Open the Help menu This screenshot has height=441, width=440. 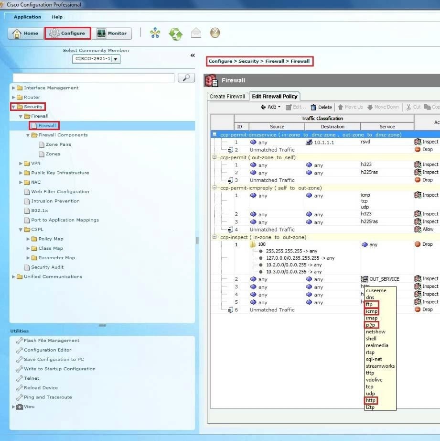(x=57, y=17)
